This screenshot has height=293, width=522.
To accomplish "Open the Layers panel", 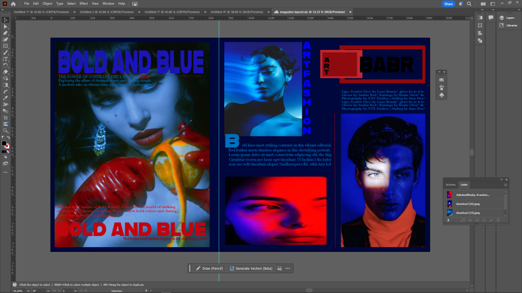I will [508, 17].
